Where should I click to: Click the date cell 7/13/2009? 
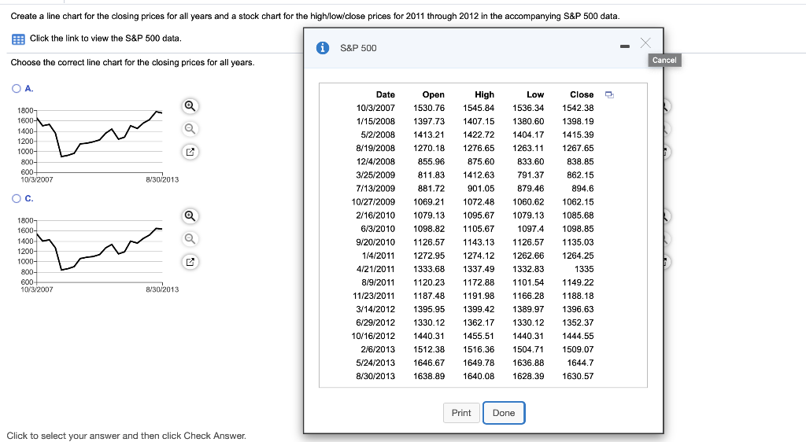375,189
